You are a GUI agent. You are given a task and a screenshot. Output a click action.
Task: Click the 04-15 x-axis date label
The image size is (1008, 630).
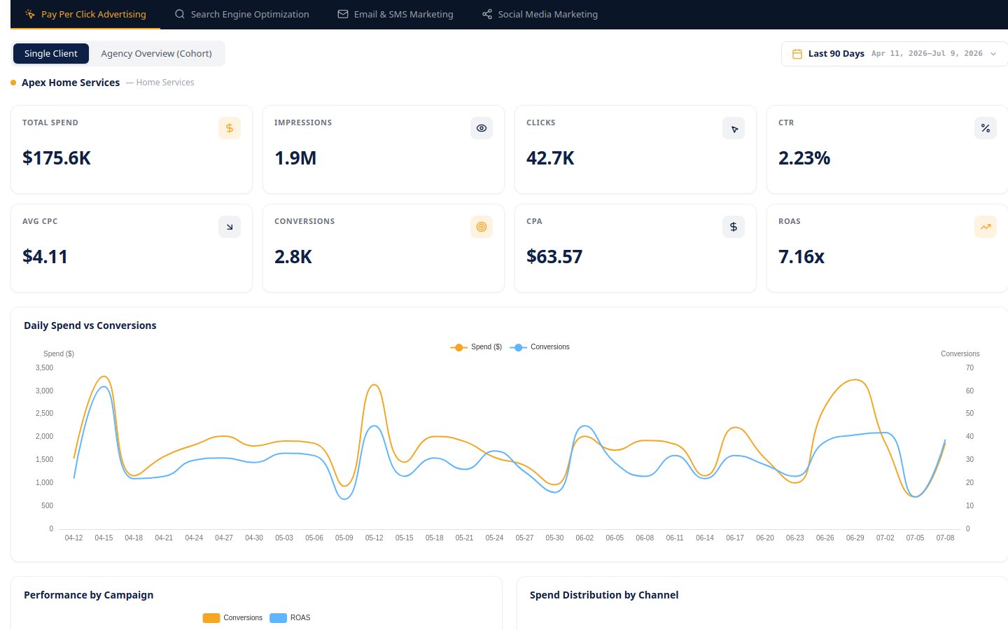click(104, 538)
